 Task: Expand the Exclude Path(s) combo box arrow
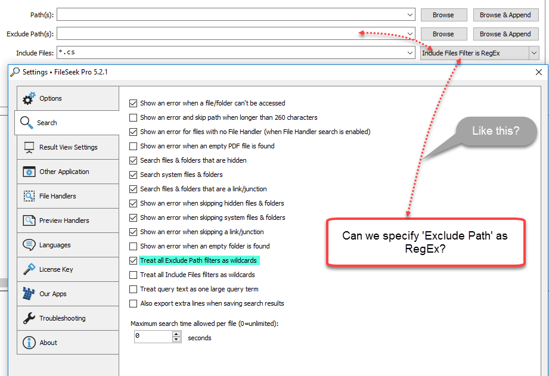[x=410, y=34]
